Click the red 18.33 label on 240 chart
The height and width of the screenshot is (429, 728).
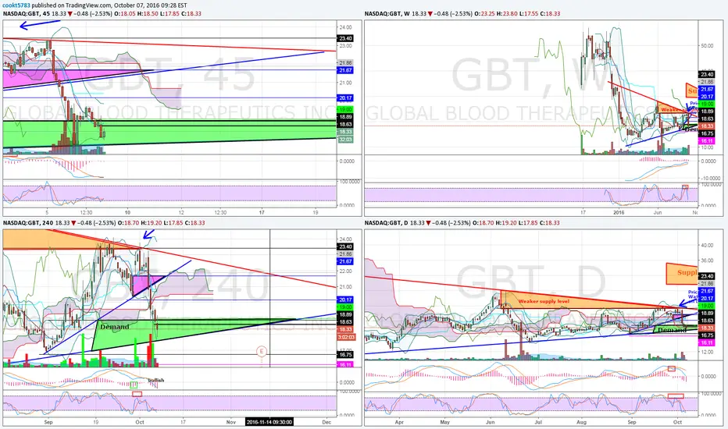[x=346, y=329]
